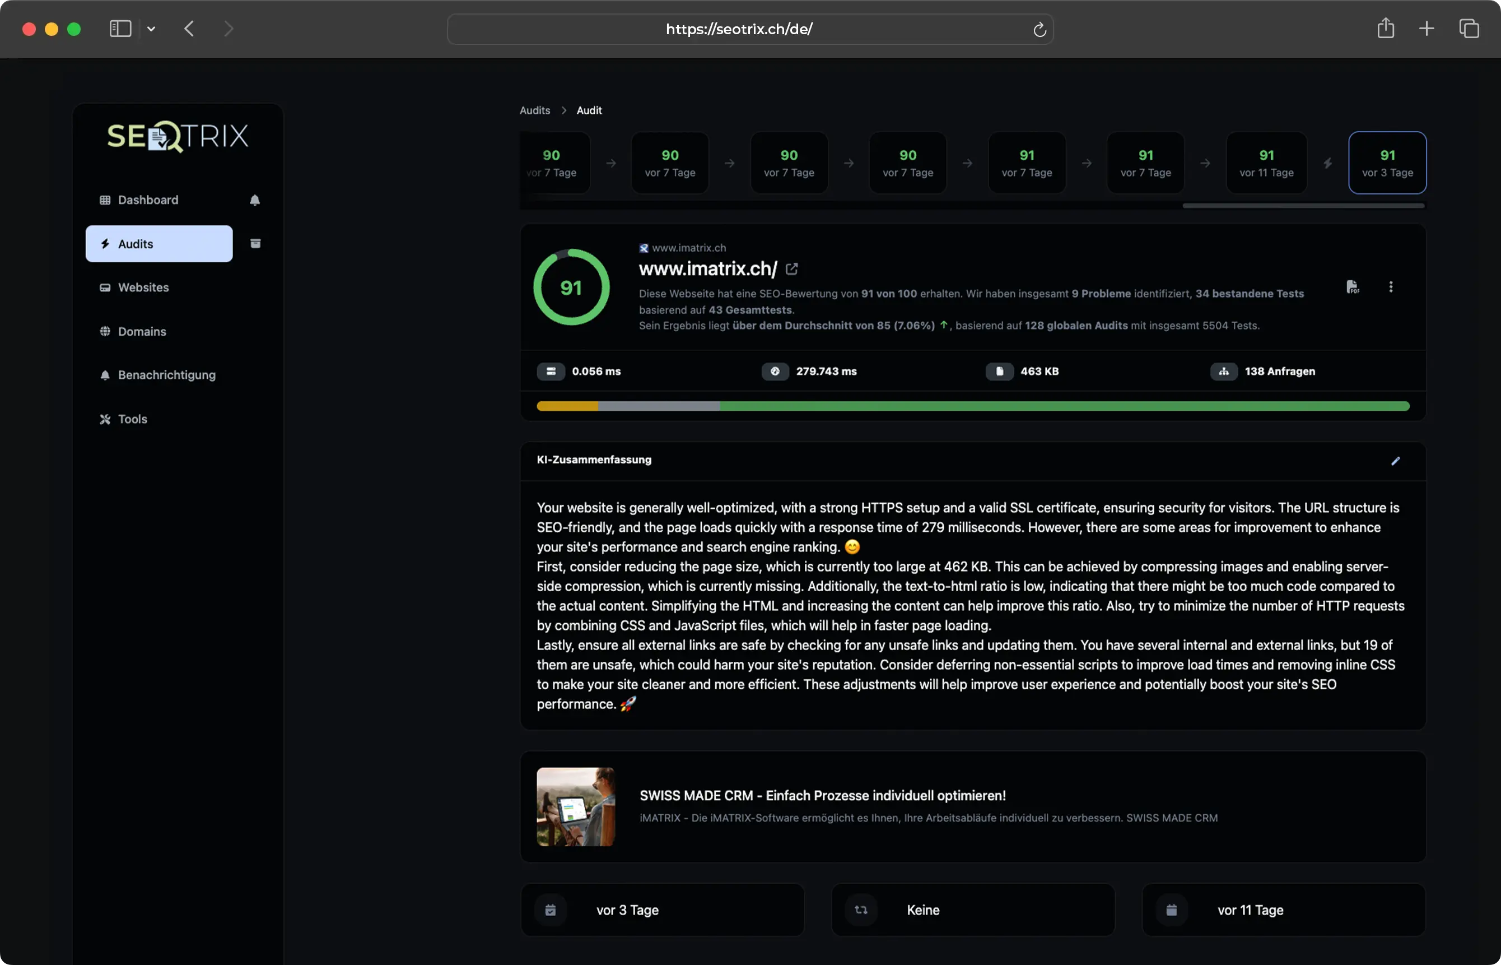This screenshot has height=965, width=1501.
Task: Click the Safari share icon
Action: (1385, 29)
